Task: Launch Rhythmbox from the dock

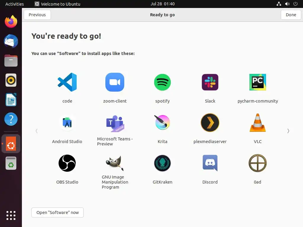Action: click(11, 80)
